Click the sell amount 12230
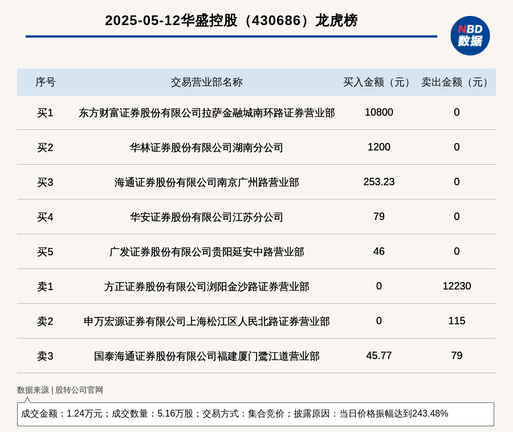The width and height of the screenshot is (513, 432). pos(457,286)
